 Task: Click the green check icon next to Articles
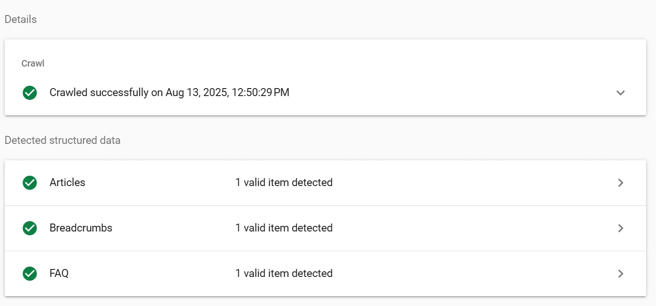(30, 182)
